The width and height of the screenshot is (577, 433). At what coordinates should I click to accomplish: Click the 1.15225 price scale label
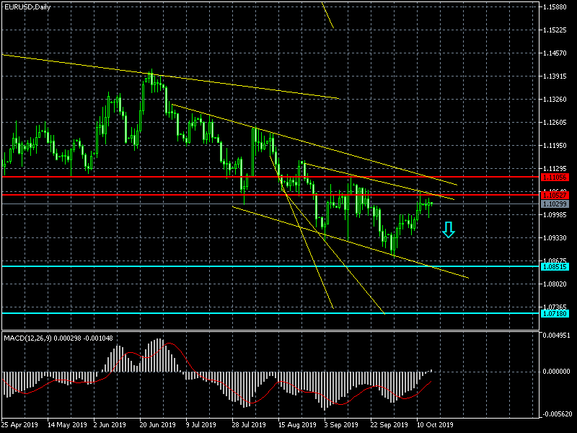click(x=555, y=30)
